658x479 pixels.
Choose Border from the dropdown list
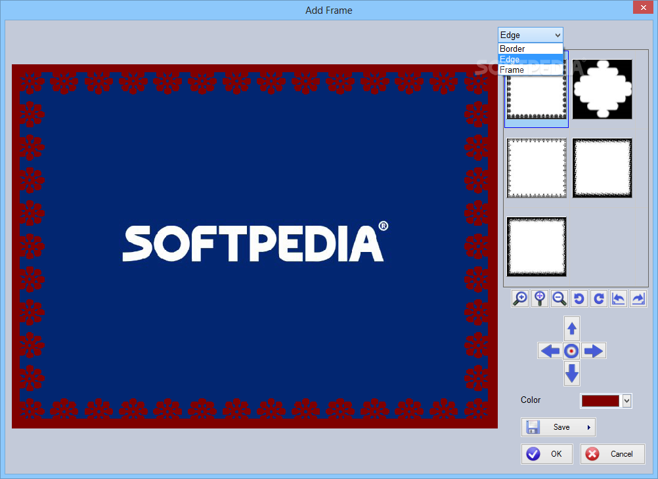(x=531, y=49)
